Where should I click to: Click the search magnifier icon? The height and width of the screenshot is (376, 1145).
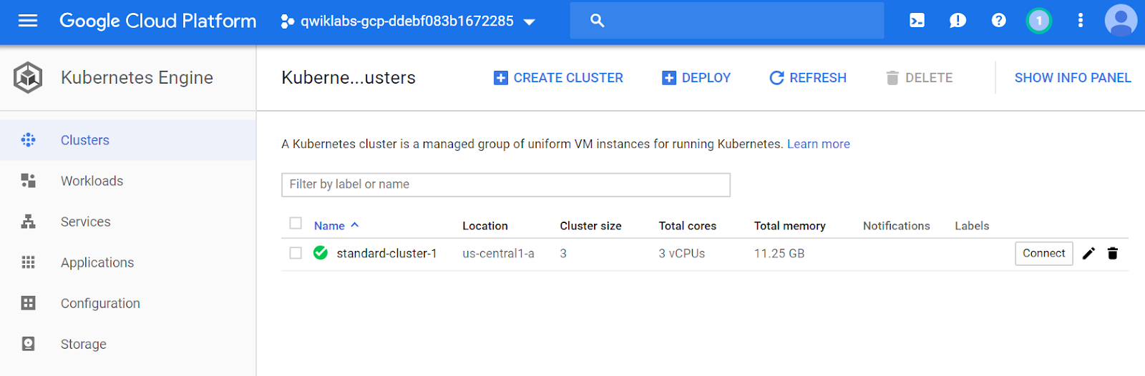pos(598,21)
